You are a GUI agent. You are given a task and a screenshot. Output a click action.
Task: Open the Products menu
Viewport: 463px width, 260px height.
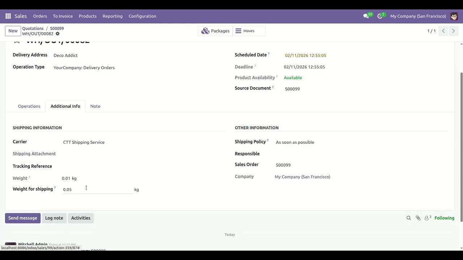[x=88, y=16]
